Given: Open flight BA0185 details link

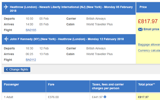Looking at the screenshot, I should click(31, 30).
